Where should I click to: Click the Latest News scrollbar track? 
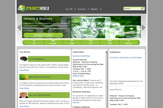click(x=106, y=81)
